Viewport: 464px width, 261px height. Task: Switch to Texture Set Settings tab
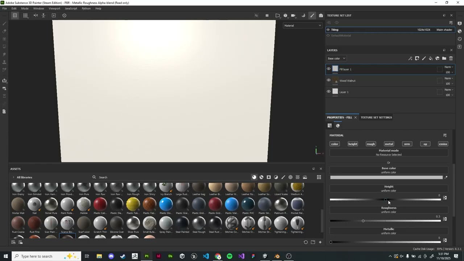[x=376, y=117]
